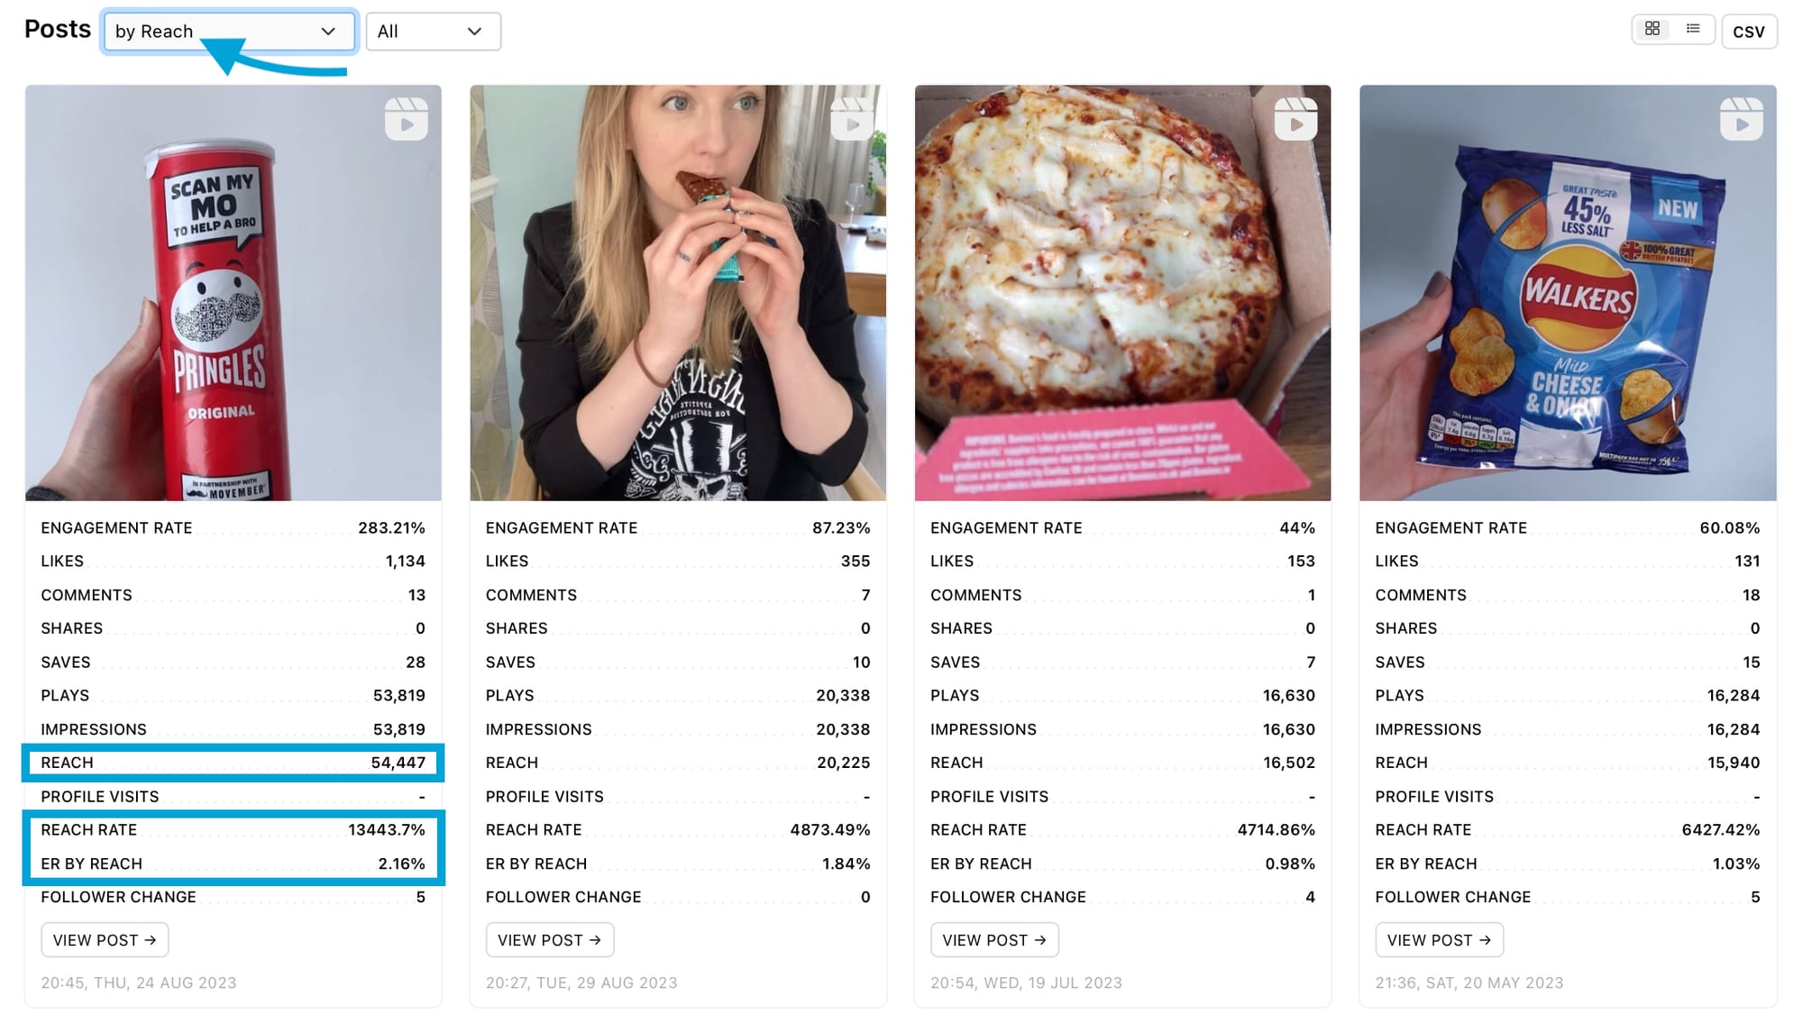Click View Post button on Pringles post
This screenshot has width=1803, height=1024.
tap(103, 938)
